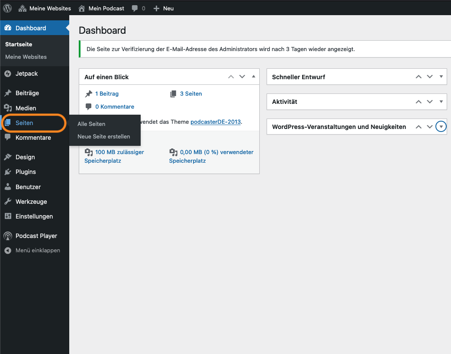Click the Plugins plug icon

click(8, 172)
